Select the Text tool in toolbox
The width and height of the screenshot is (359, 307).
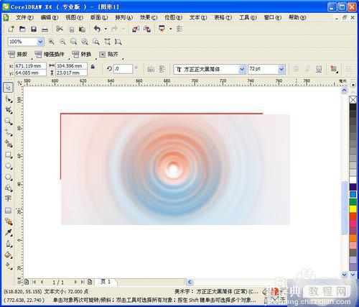click(8, 198)
